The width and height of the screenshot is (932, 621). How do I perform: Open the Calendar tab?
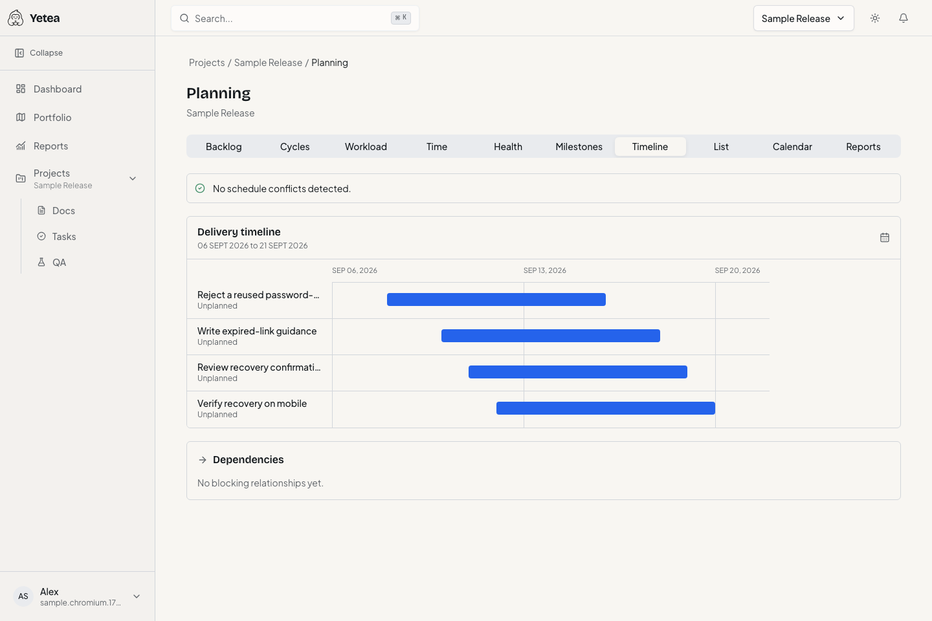pos(792,147)
